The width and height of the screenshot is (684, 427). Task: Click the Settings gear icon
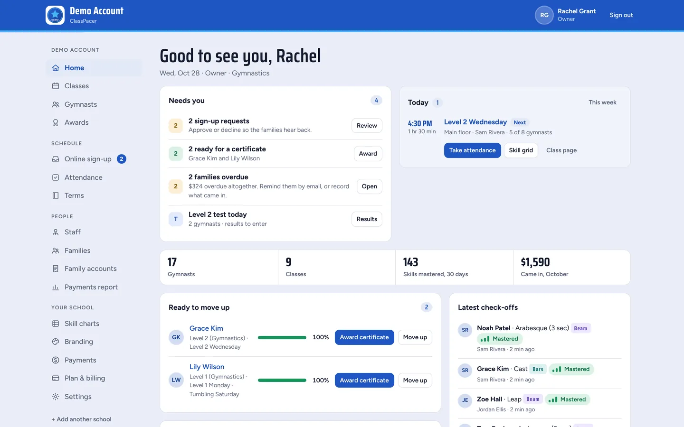pyautogui.click(x=56, y=397)
